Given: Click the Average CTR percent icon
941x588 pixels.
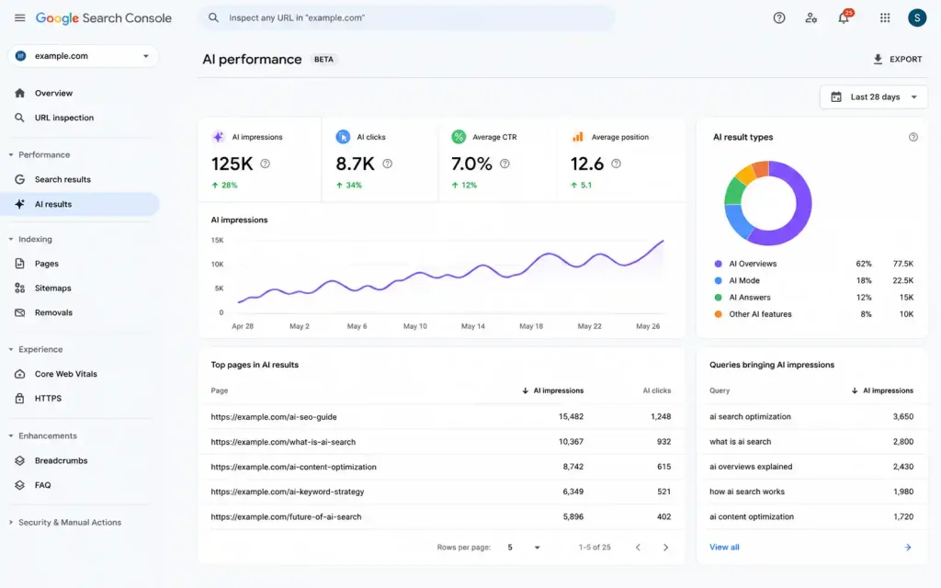Looking at the screenshot, I should tap(459, 137).
